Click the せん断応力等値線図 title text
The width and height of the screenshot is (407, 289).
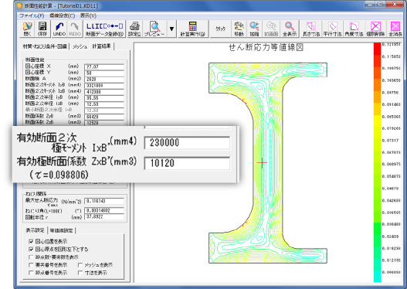pyautogui.click(x=266, y=47)
